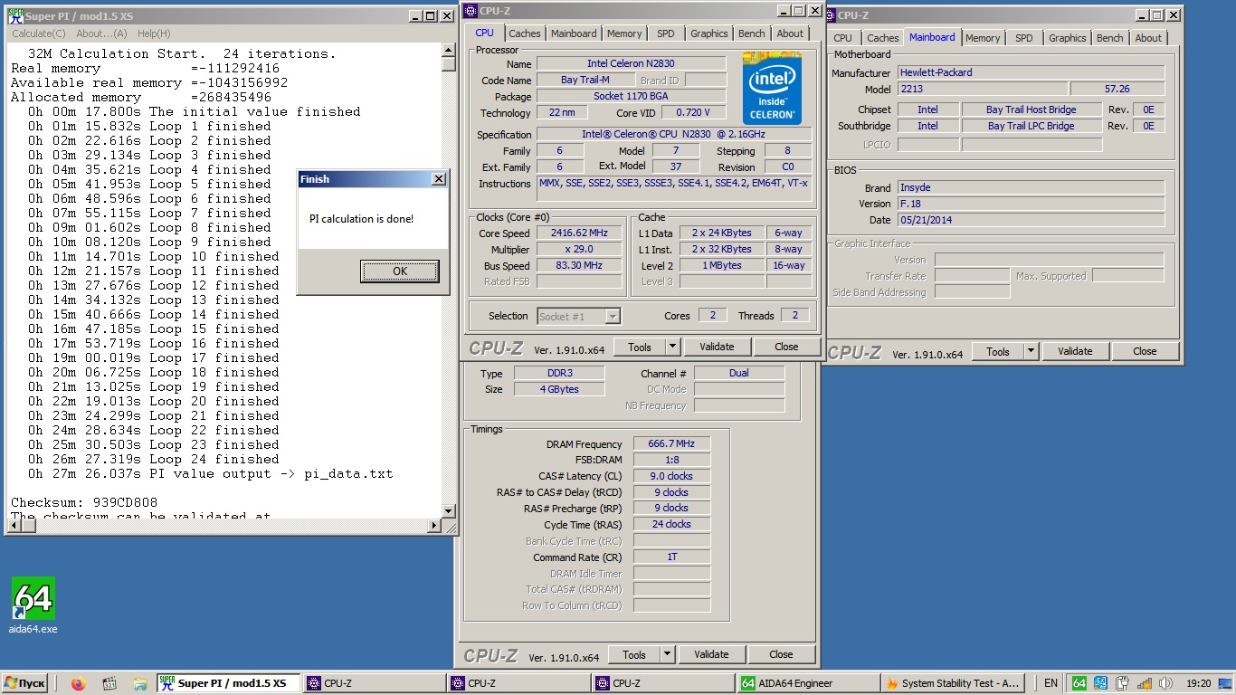
Task: Open the Help(H) menu in Super PI
Action: pyautogui.click(x=154, y=33)
